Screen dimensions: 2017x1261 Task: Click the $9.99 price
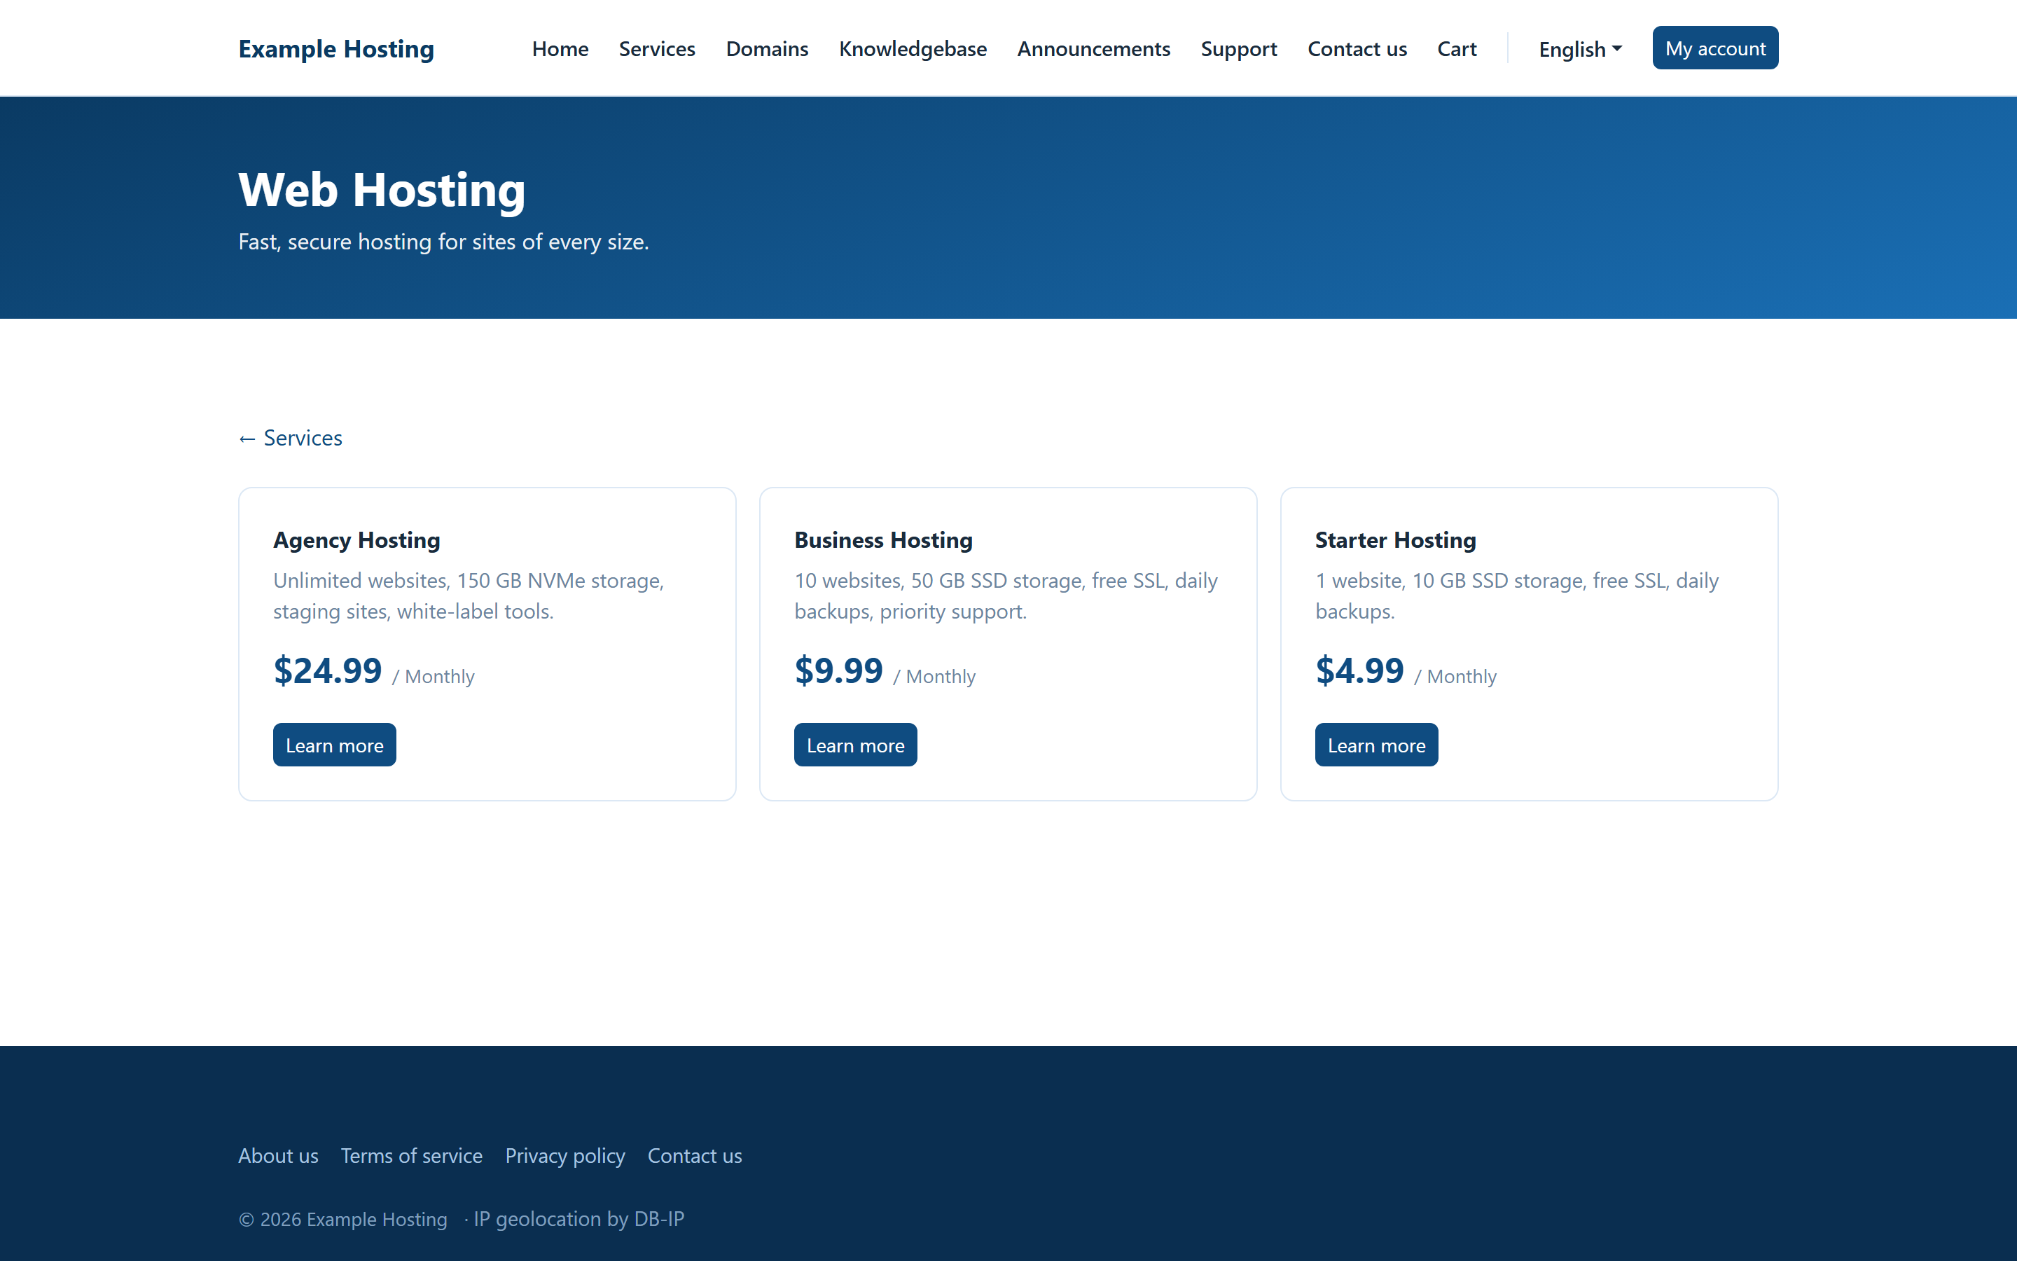click(838, 670)
